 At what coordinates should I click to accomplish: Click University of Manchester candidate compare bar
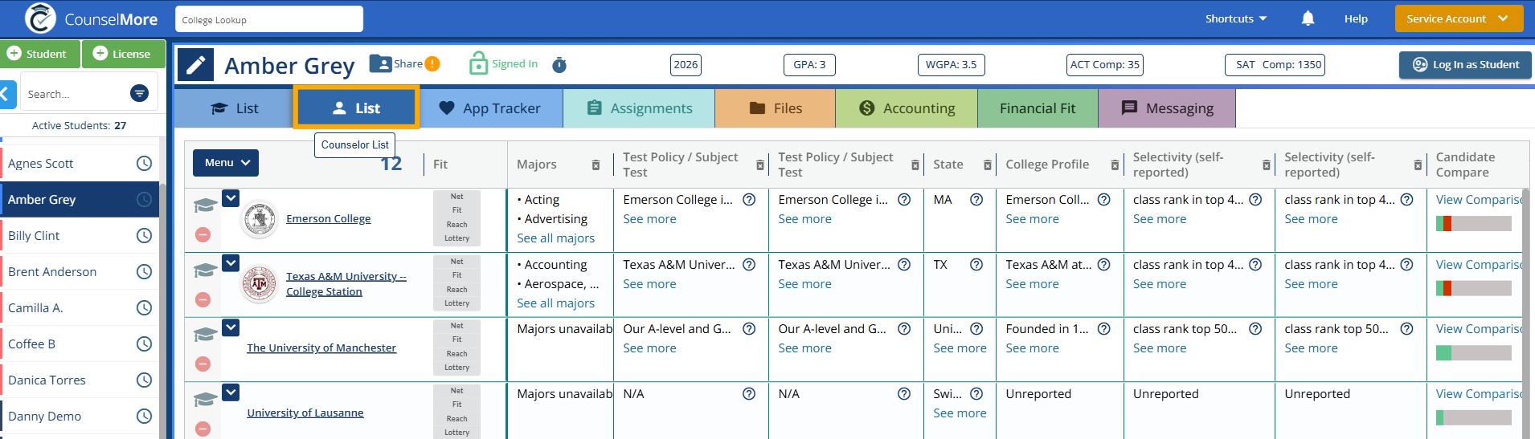click(1474, 353)
